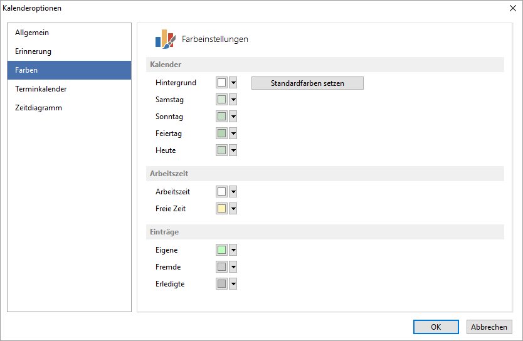The width and height of the screenshot is (523, 341).
Task: Open the Samstag color dropdown arrow
Action: [233, 99]
